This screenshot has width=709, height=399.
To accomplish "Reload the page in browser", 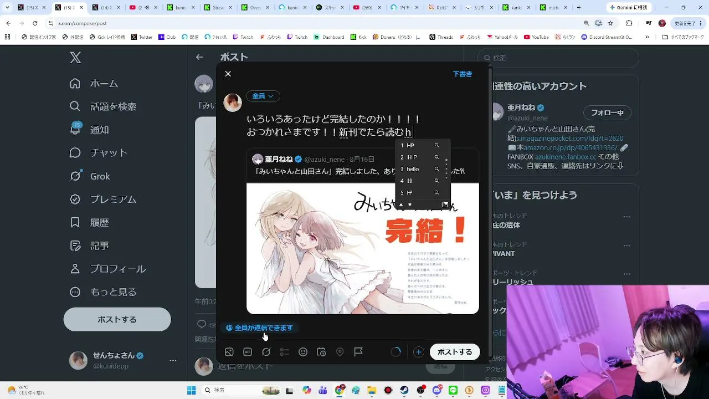I will (x=35, y=23).
